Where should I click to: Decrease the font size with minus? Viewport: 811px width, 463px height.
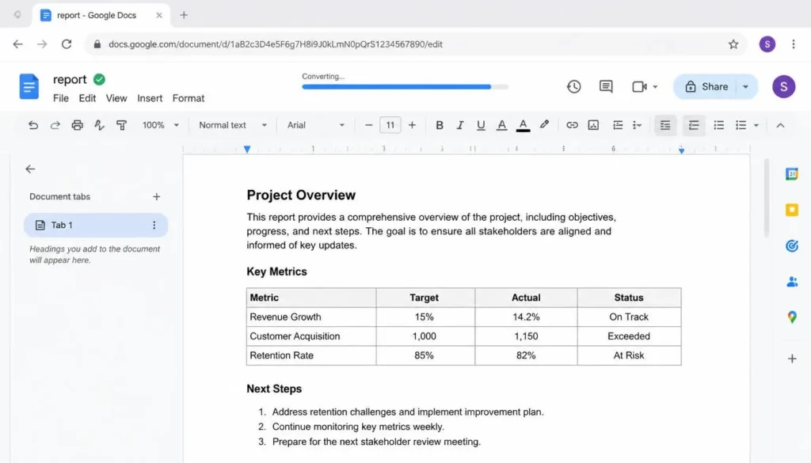point(368,125)
